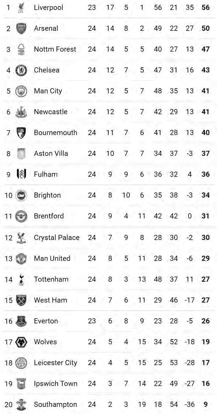Click the Newcastle club crest
The image size is (217, 414).
click(x=21, y=112)
